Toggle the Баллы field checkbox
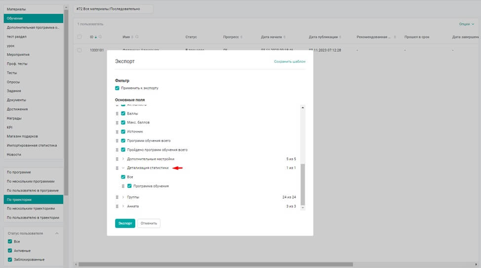Screen dimensions: 481x268 tap(123, 113)
